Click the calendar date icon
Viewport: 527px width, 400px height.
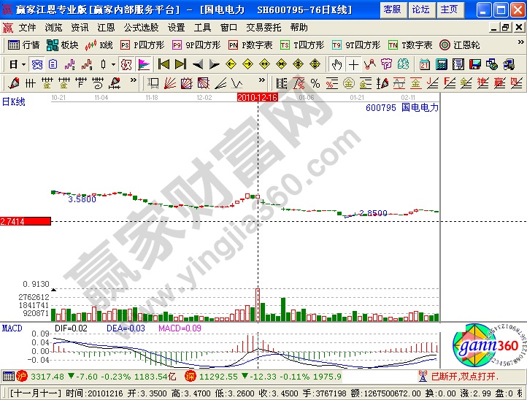424,64
